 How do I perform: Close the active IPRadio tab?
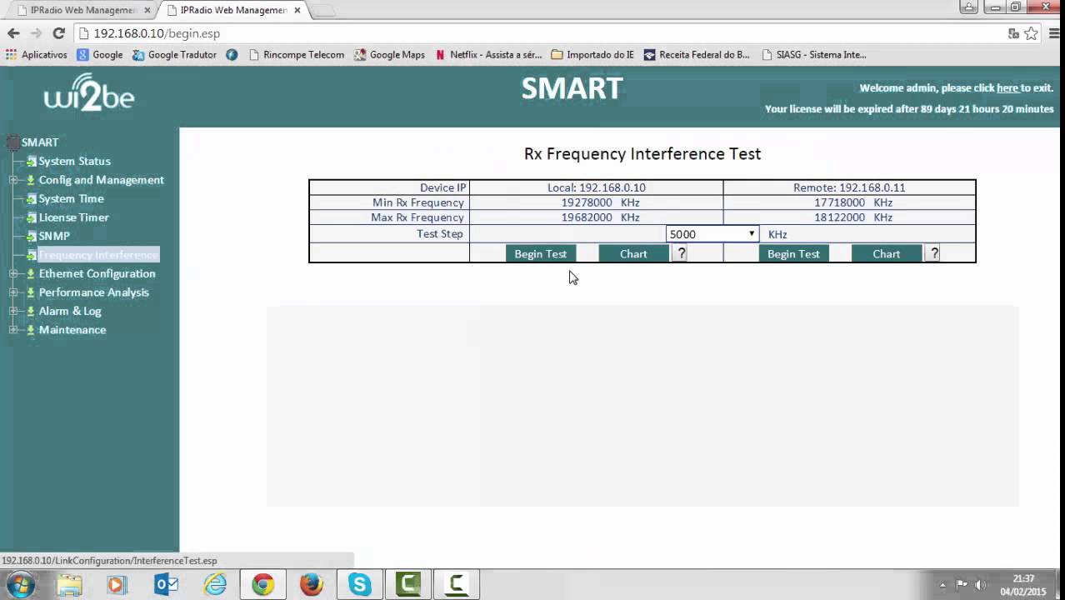[x=297, y=11]
